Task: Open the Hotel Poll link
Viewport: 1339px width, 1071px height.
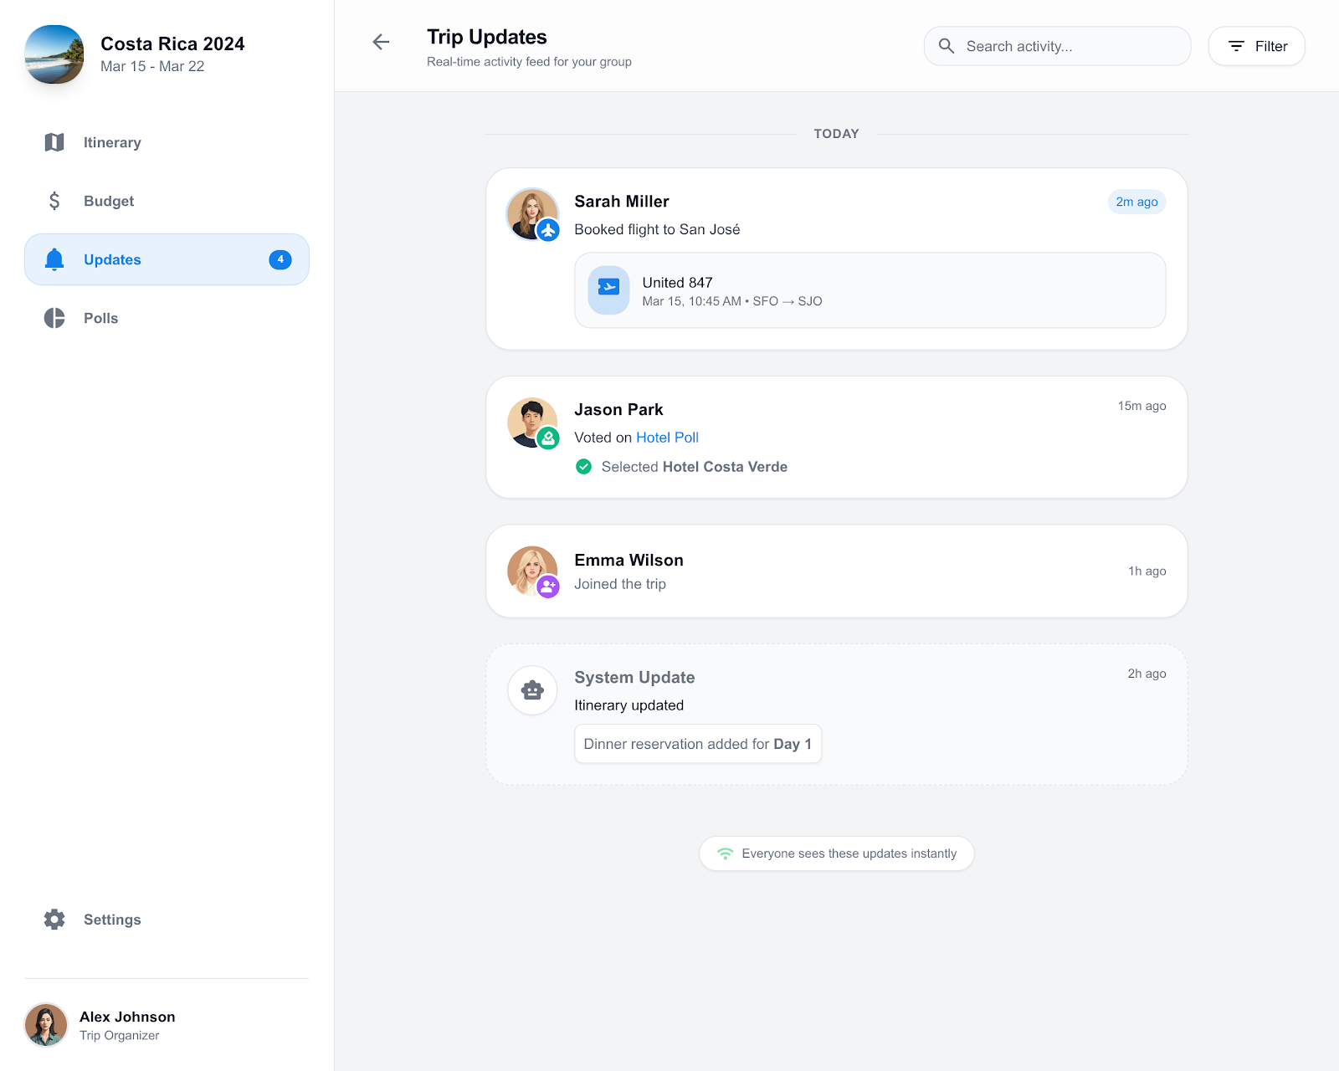Action: (x=667, y=438)
